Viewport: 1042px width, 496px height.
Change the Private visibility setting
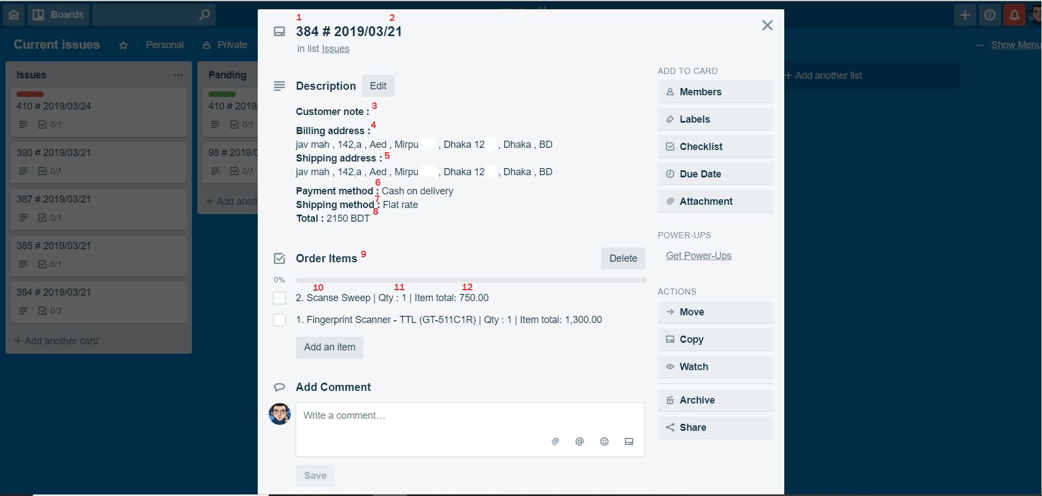pyautogui.click(x=225, y=45)
